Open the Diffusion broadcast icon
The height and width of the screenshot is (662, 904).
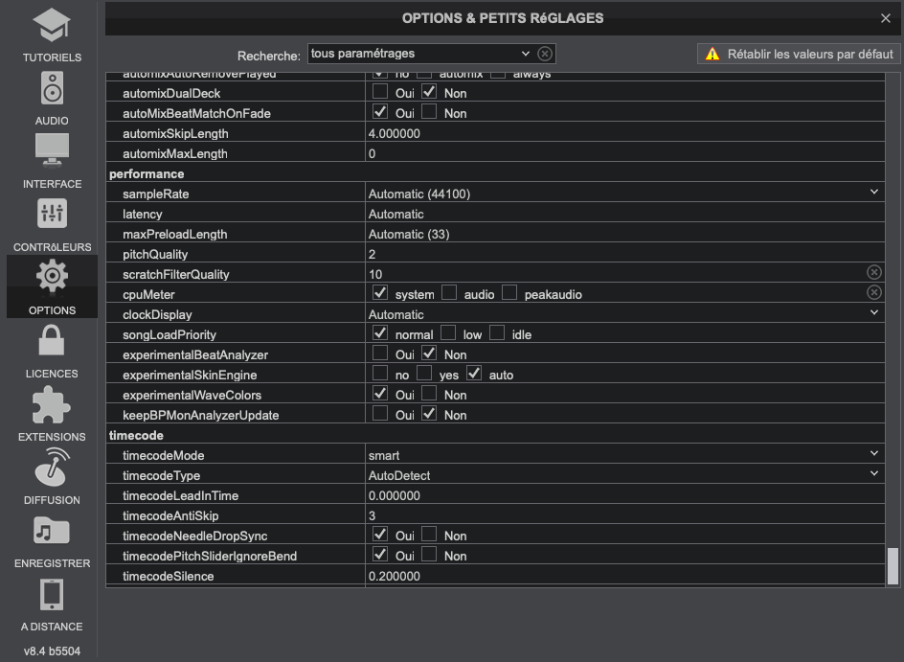click(x=52, y=468)
